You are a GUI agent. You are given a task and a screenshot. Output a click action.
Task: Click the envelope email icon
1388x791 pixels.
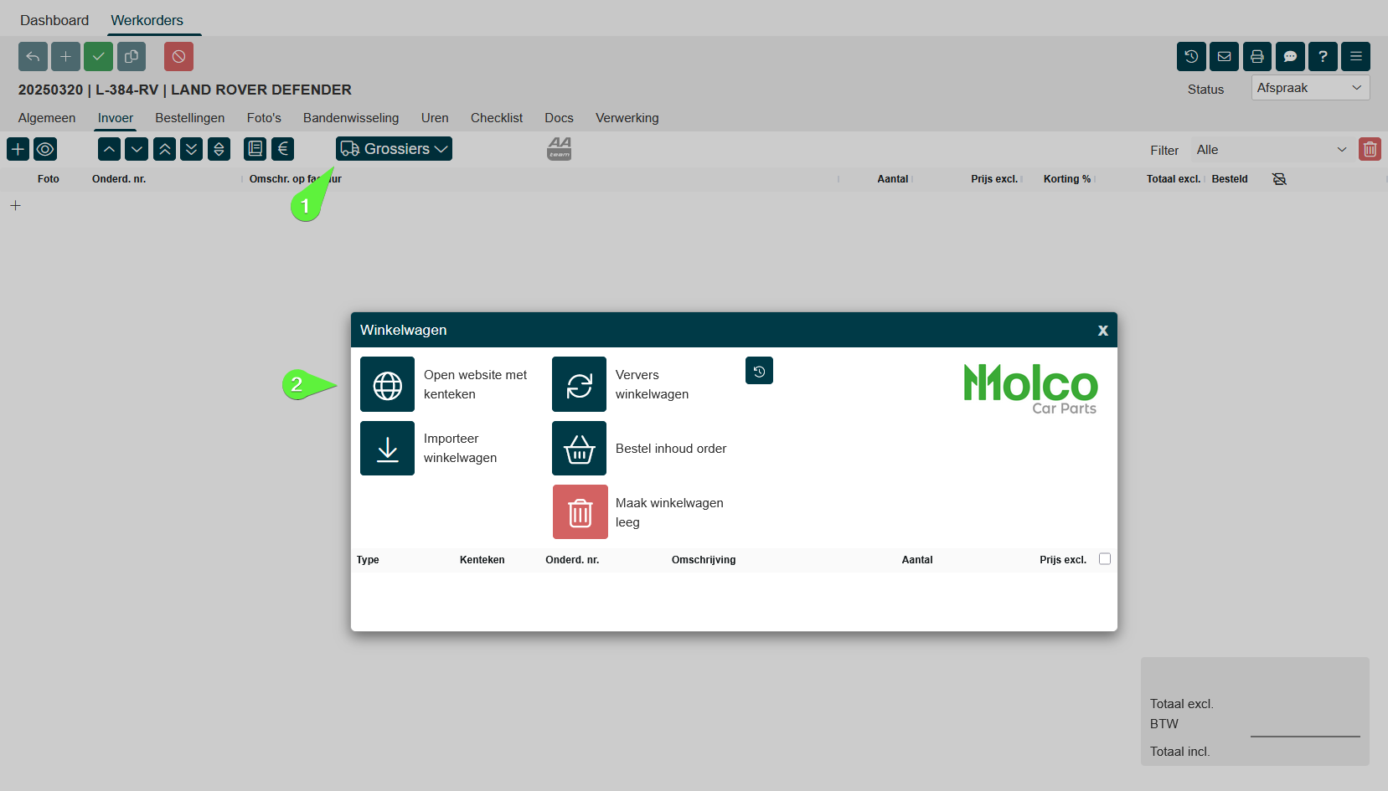pyautogui.click(x=1224, y=57)
